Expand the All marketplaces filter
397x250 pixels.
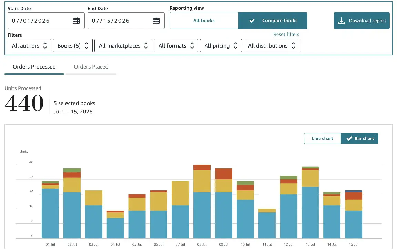tap(123, 45)
